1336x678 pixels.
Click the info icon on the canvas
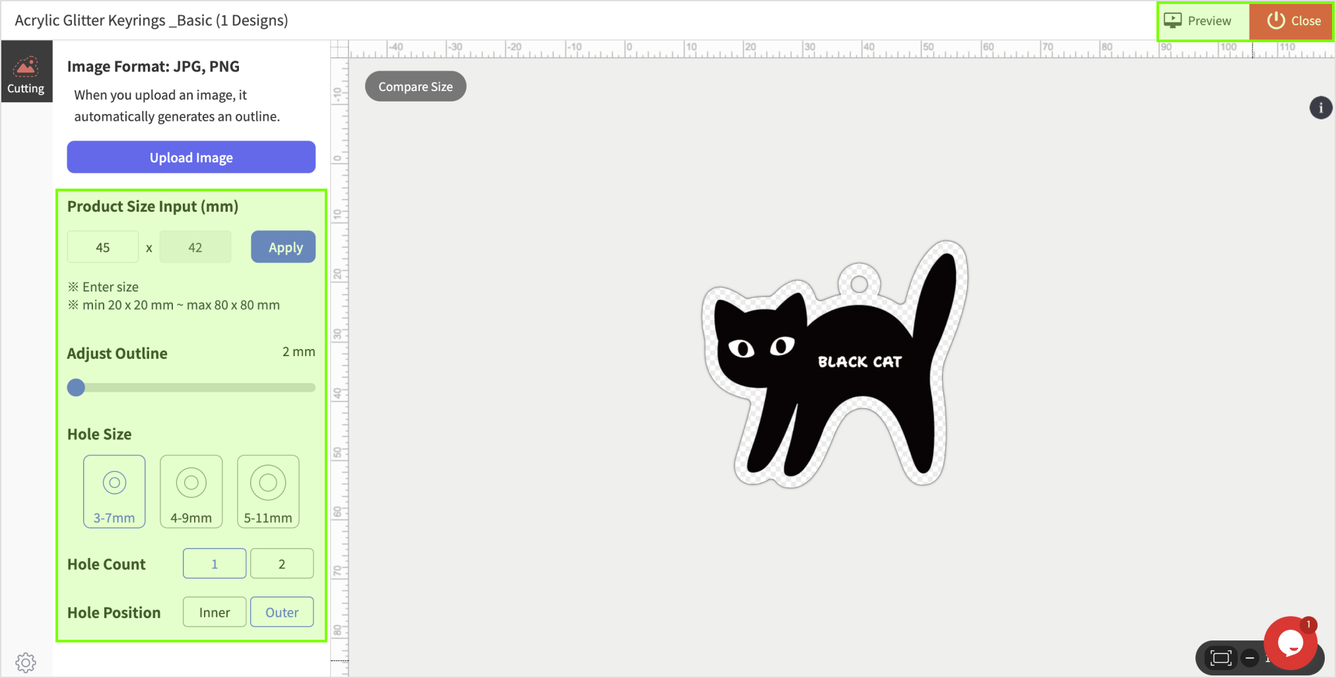pyautogui.click(x=1320, y=108)
